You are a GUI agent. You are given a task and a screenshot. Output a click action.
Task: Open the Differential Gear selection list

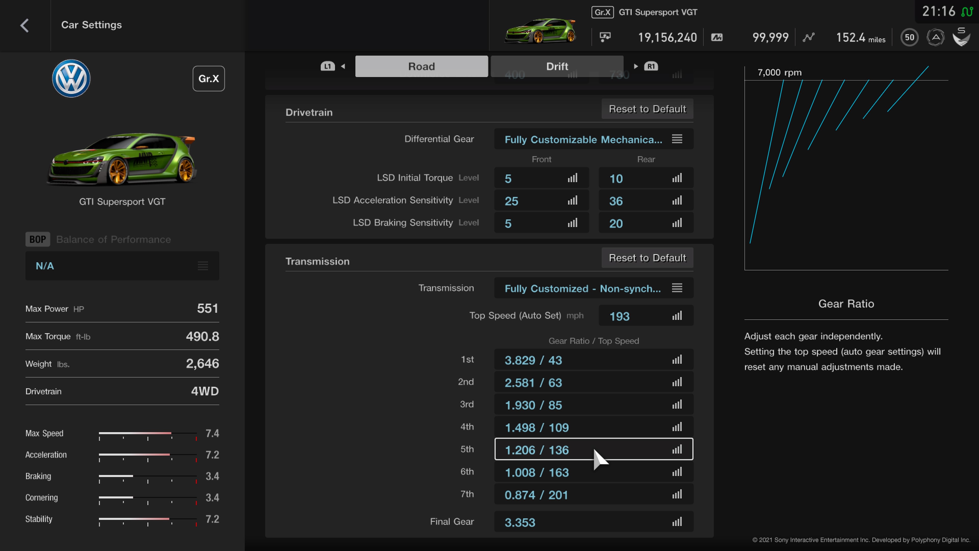coord(594,139)
